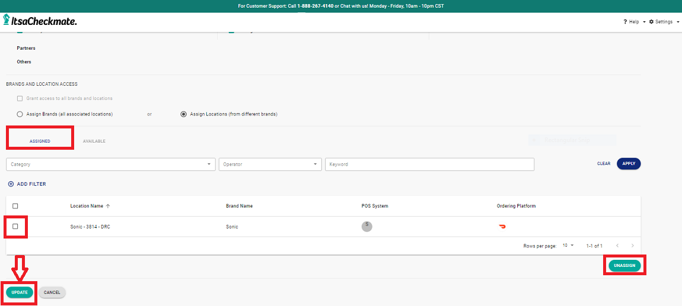Toggle the select-all header checkbox
Screen dimensions: 682x306
pos(15,206)
